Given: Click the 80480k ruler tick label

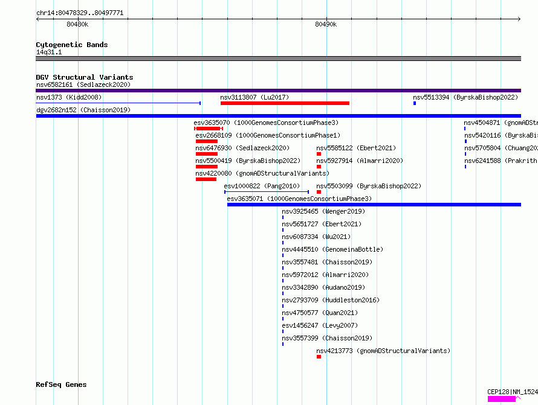Looking at the screenshot, I should (x=77, y=24).
